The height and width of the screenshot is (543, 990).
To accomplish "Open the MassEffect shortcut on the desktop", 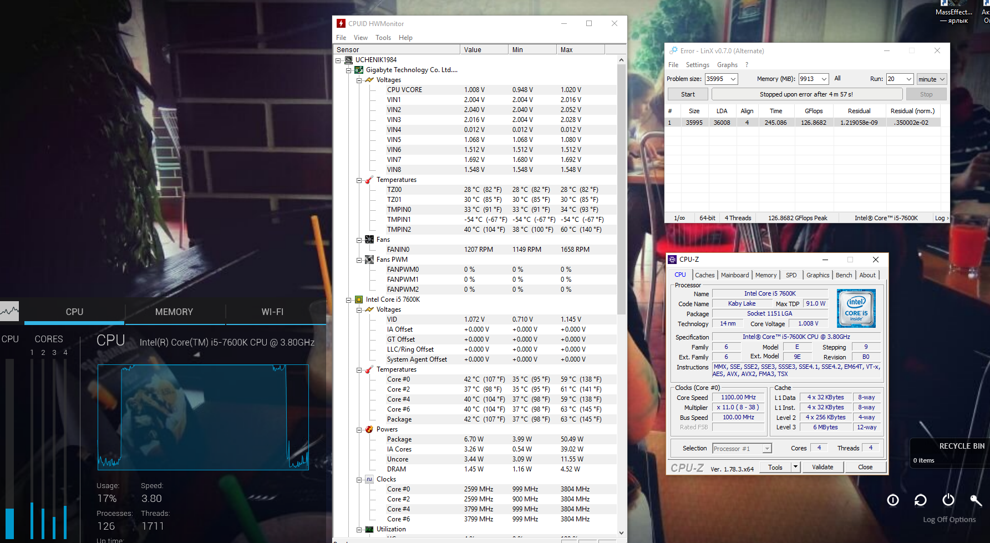I will 953,12.
